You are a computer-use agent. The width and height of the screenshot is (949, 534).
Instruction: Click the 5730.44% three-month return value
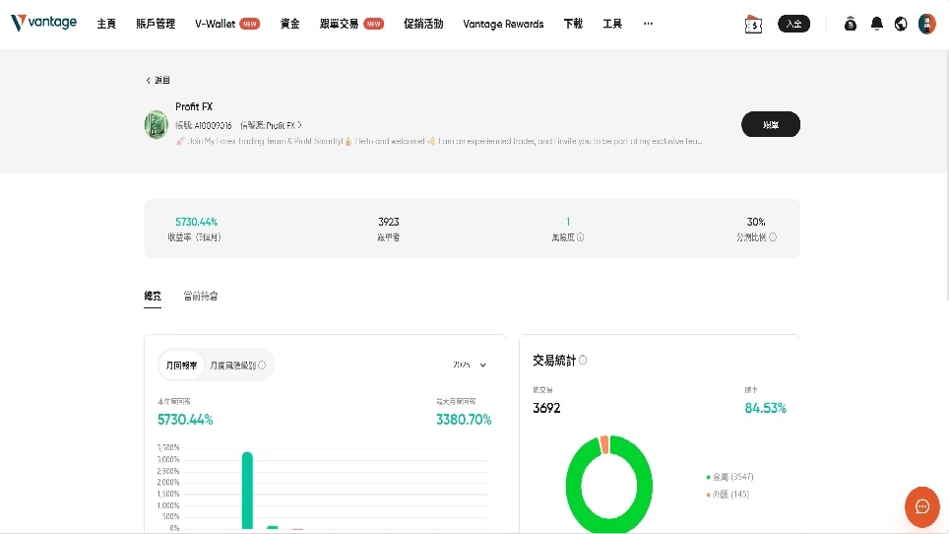click(196, 222)
